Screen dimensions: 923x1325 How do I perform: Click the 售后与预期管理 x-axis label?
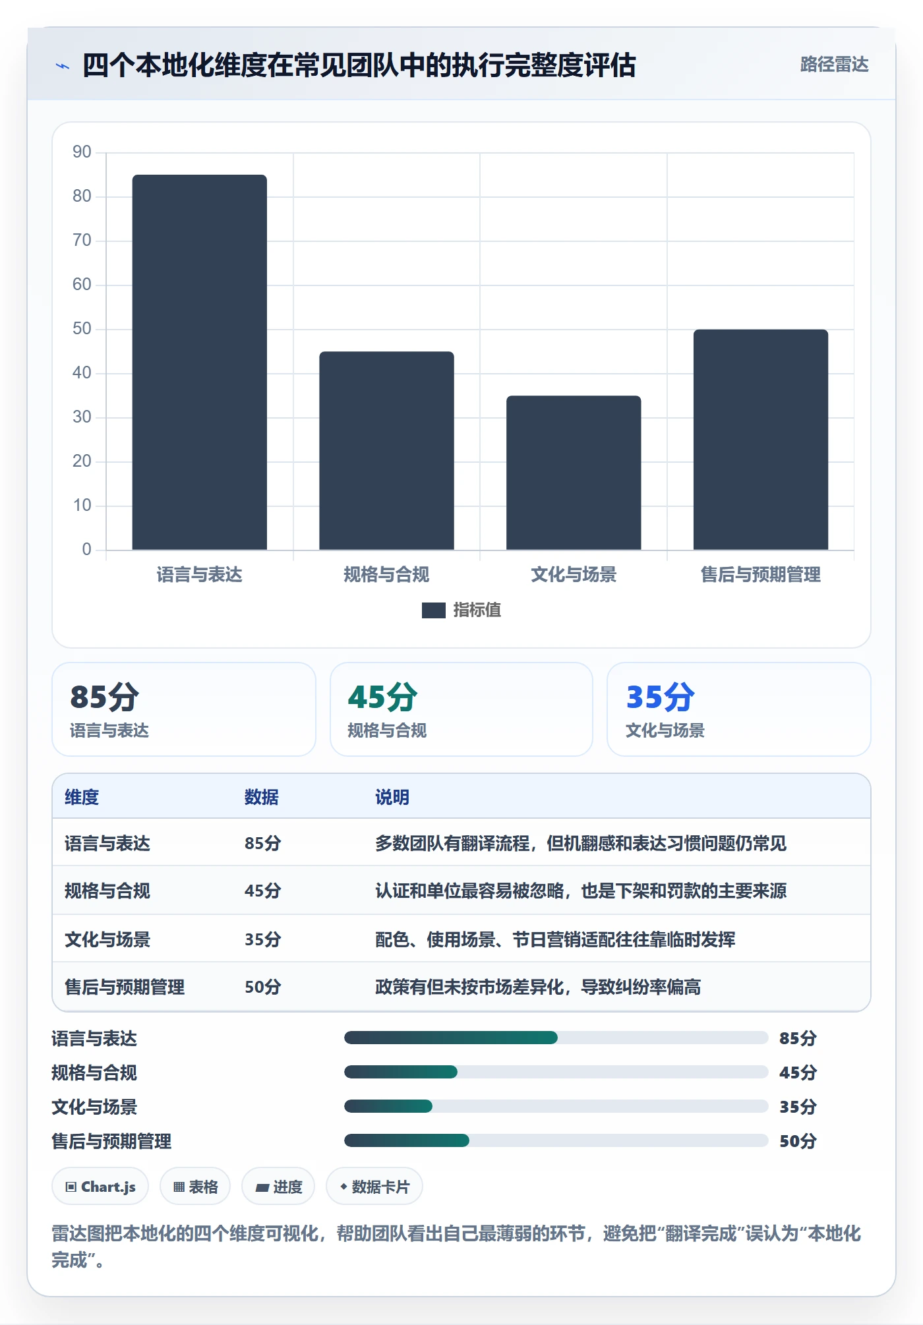[761, 575]
